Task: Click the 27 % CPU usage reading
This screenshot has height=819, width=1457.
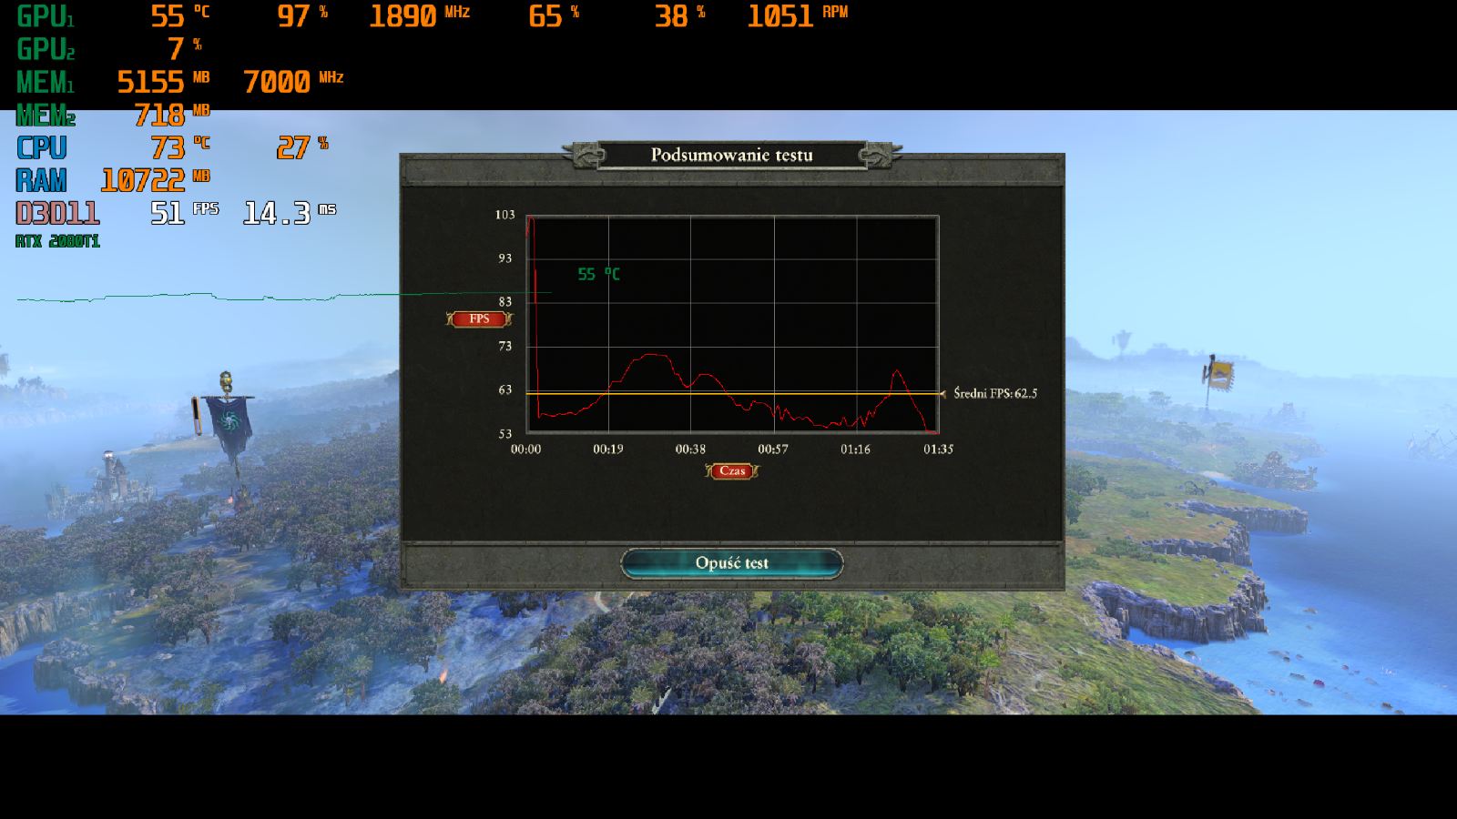Action: click(302, 147)
